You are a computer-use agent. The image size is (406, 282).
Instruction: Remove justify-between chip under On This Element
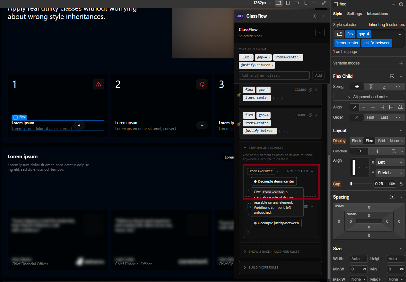tap(272, 65)
